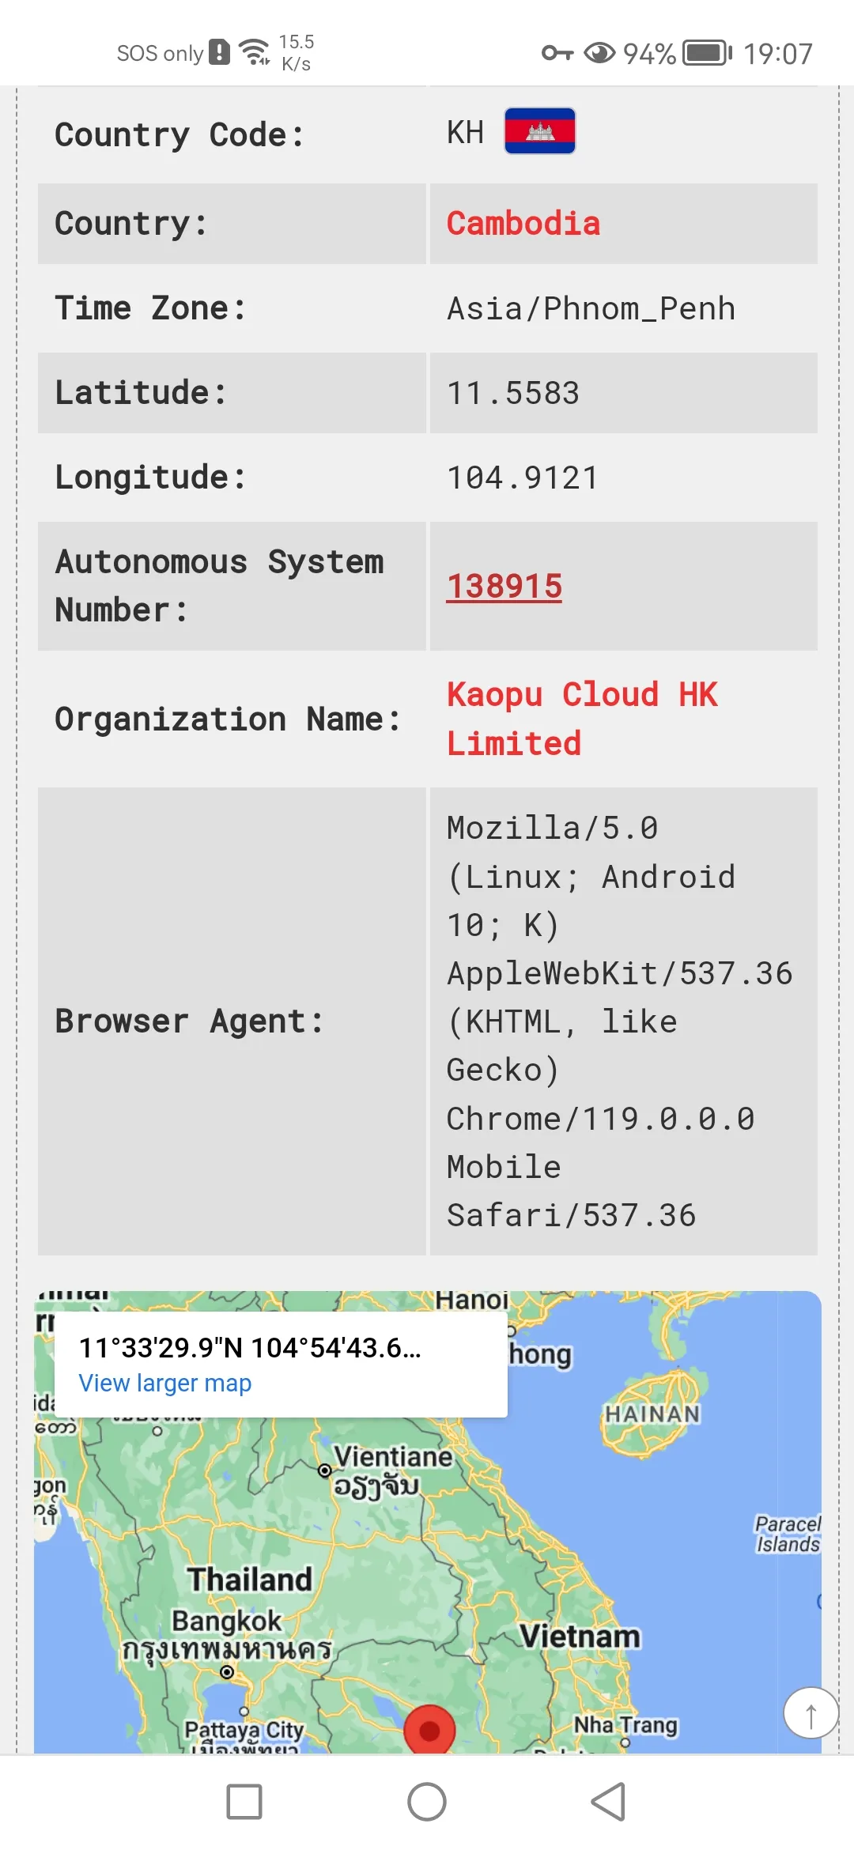Viewport: 854px width, 1850px height.
Task: Tap the 94% battery percentage text
Action: [649, 54]
